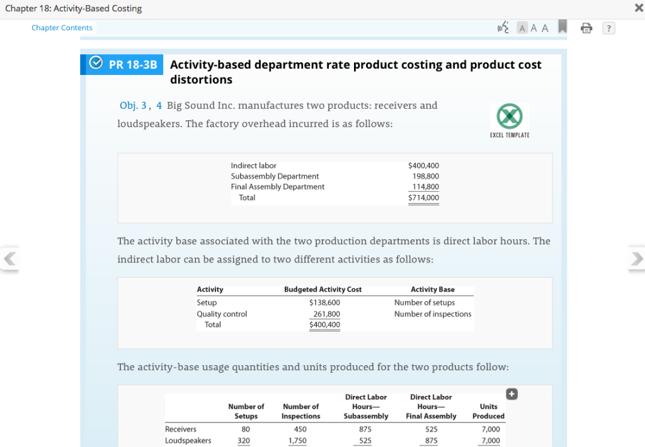The width and height of the screenshot is (645, 447).
Task: Click the checkmark badge on PR 18-3B
Action: click(95, 64)
